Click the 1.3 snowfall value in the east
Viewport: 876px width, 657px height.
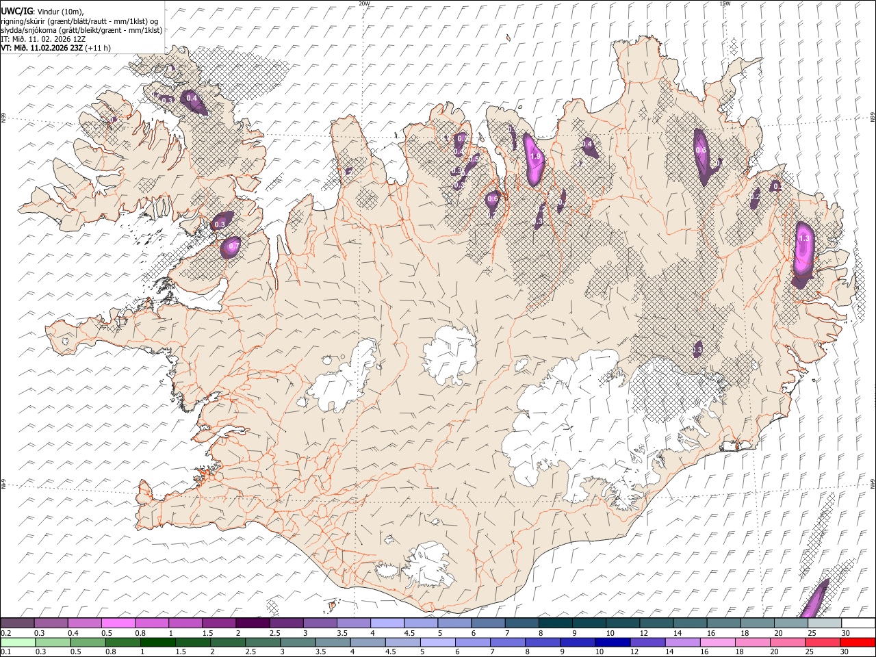click(804, 239)
